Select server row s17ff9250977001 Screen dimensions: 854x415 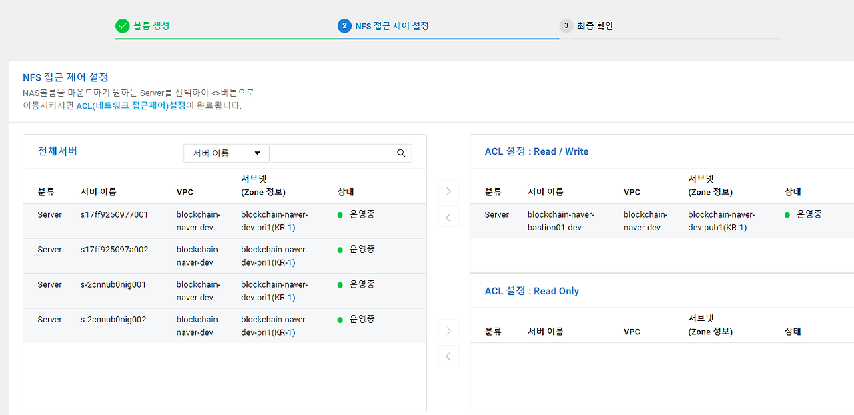(225, 222)
